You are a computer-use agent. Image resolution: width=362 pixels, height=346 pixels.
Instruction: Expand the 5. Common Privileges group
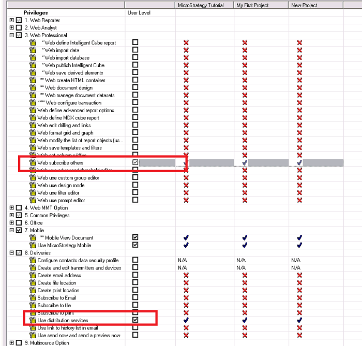(12, 215)
